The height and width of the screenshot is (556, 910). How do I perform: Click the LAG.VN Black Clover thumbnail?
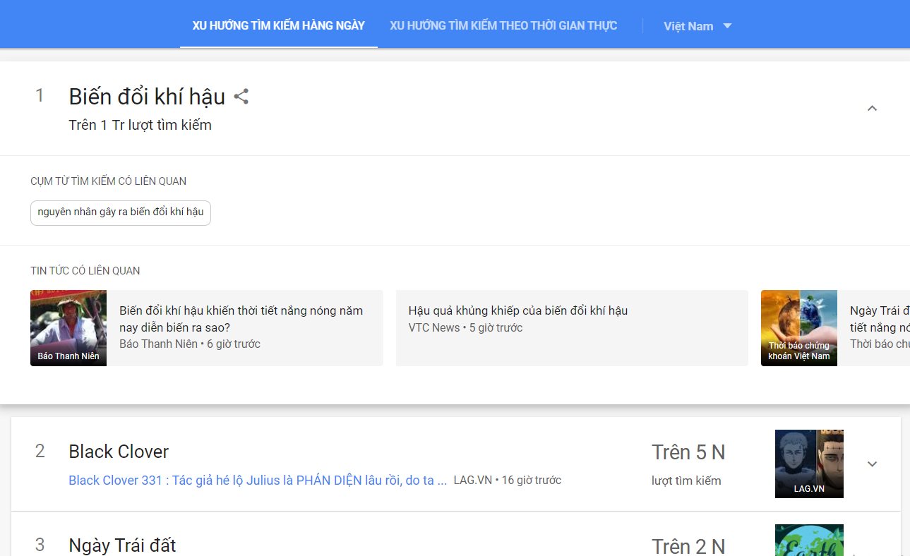(x=809, y=464)
